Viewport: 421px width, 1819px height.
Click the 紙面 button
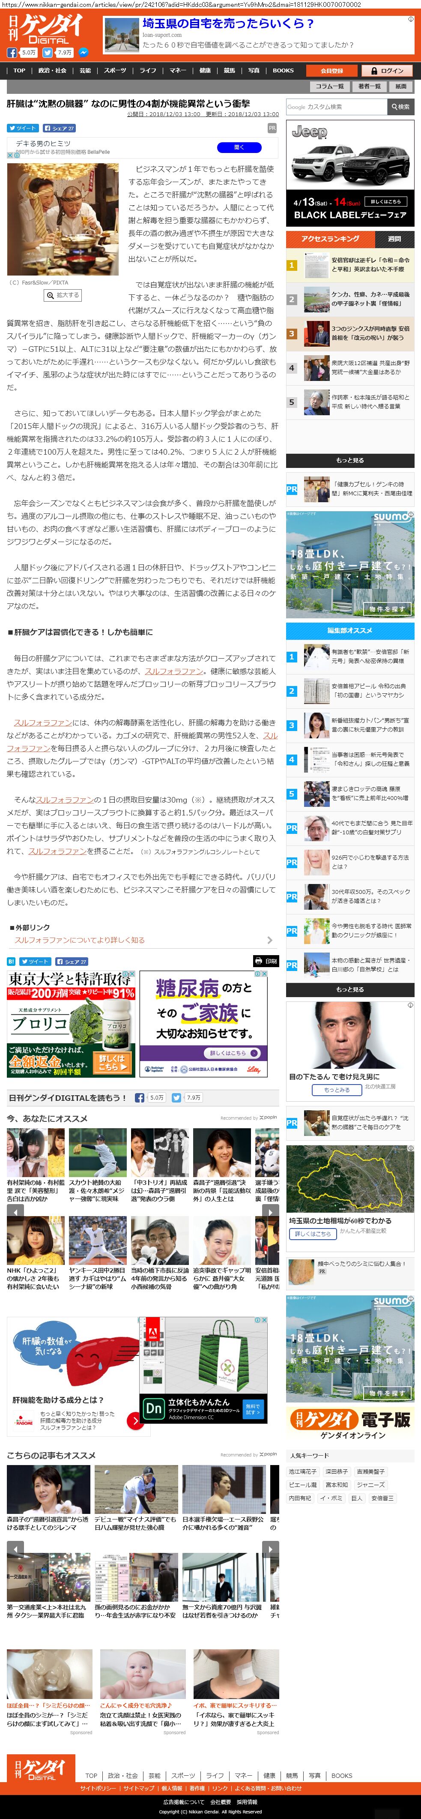click(400, 86)
